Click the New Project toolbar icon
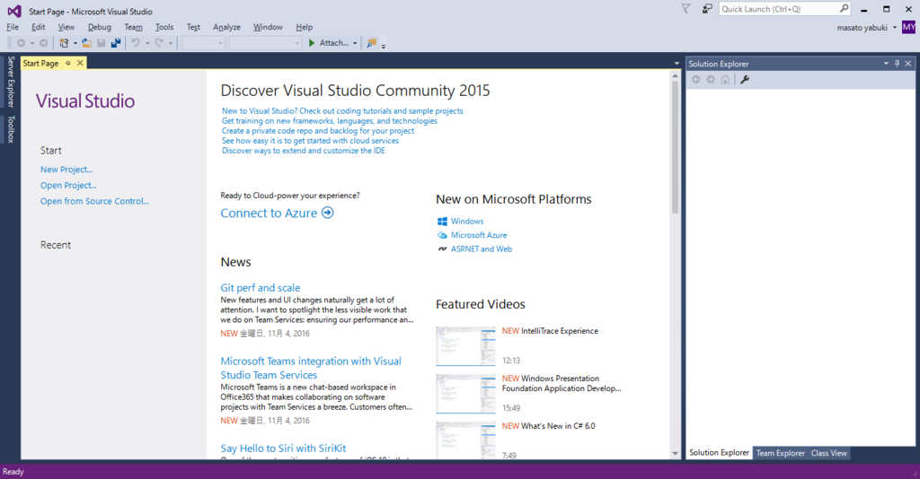 click(64, 43)
